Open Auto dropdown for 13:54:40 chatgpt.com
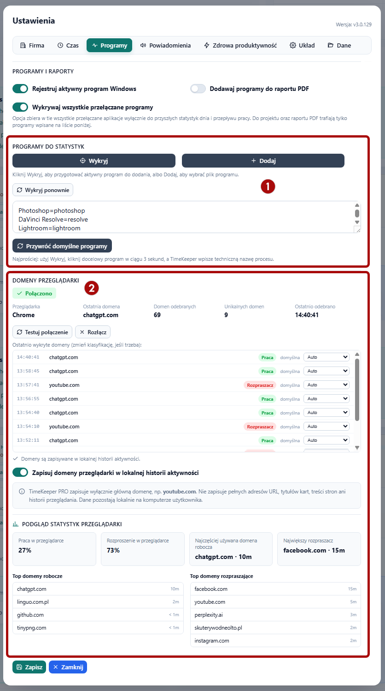This screenshot has width=385, height=691. 327,413
